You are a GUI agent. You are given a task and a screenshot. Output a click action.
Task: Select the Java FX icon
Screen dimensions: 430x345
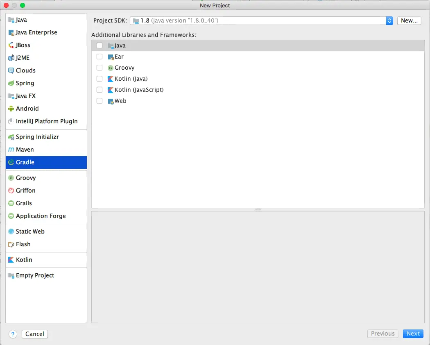pyautogui.click(x=11, y=96)
